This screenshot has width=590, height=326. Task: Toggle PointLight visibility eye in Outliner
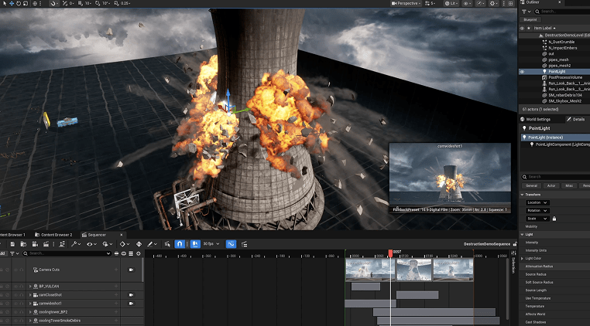(522, 71)
